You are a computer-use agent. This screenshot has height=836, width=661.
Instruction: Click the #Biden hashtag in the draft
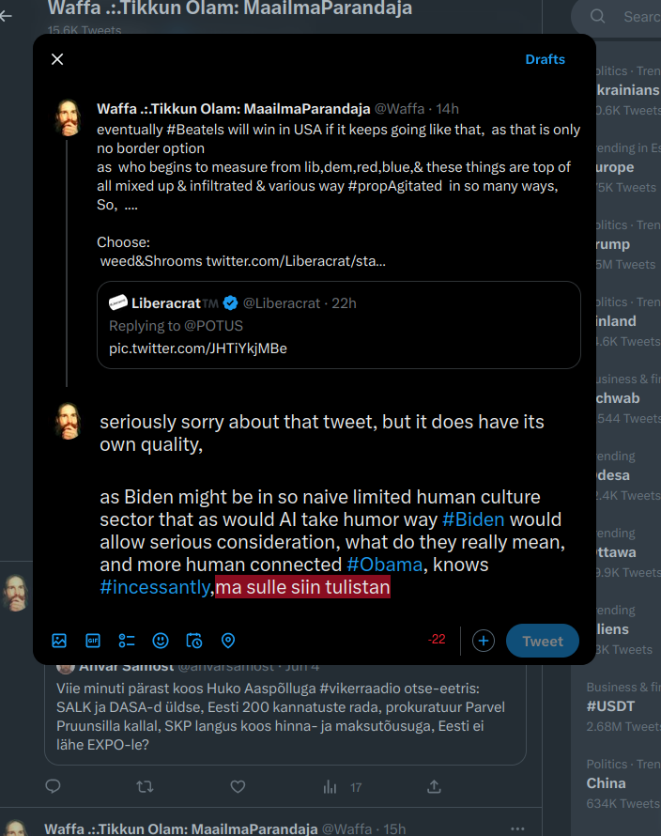pos(473,519)
